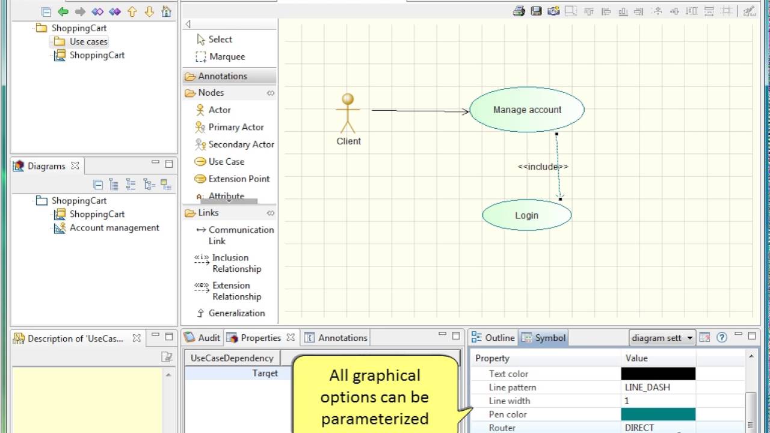Image resolution: width=770 pixels, height=433 pixels.
Task: Move selected element up with yellow arrow
Action: point(132,11)
